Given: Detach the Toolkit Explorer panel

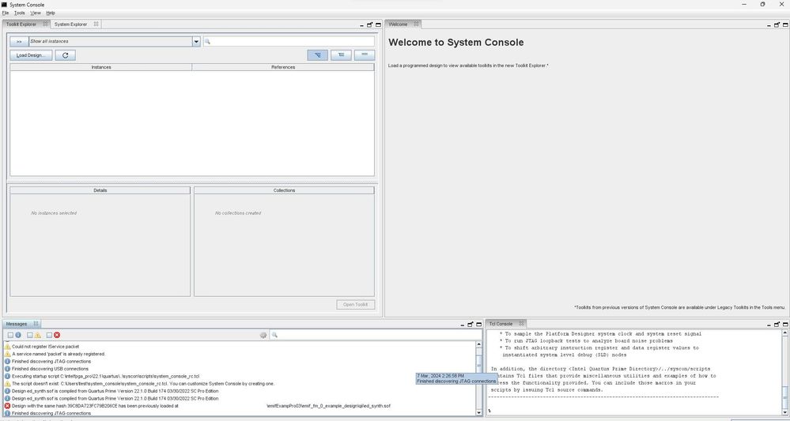Looking at the screenshot, I should pyautogui.click(x=369, y=24).
